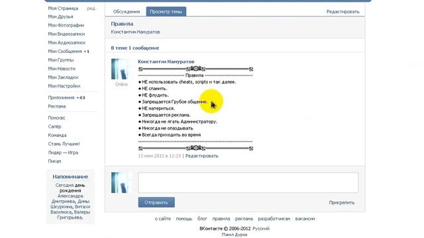
Task: Open Мои Видеозаписи
Action: pos(66,34)
